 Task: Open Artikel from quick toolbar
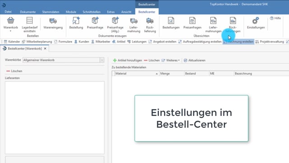point(119,42)
